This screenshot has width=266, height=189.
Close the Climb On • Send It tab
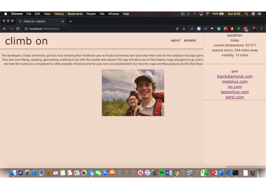tap(63, 21)
